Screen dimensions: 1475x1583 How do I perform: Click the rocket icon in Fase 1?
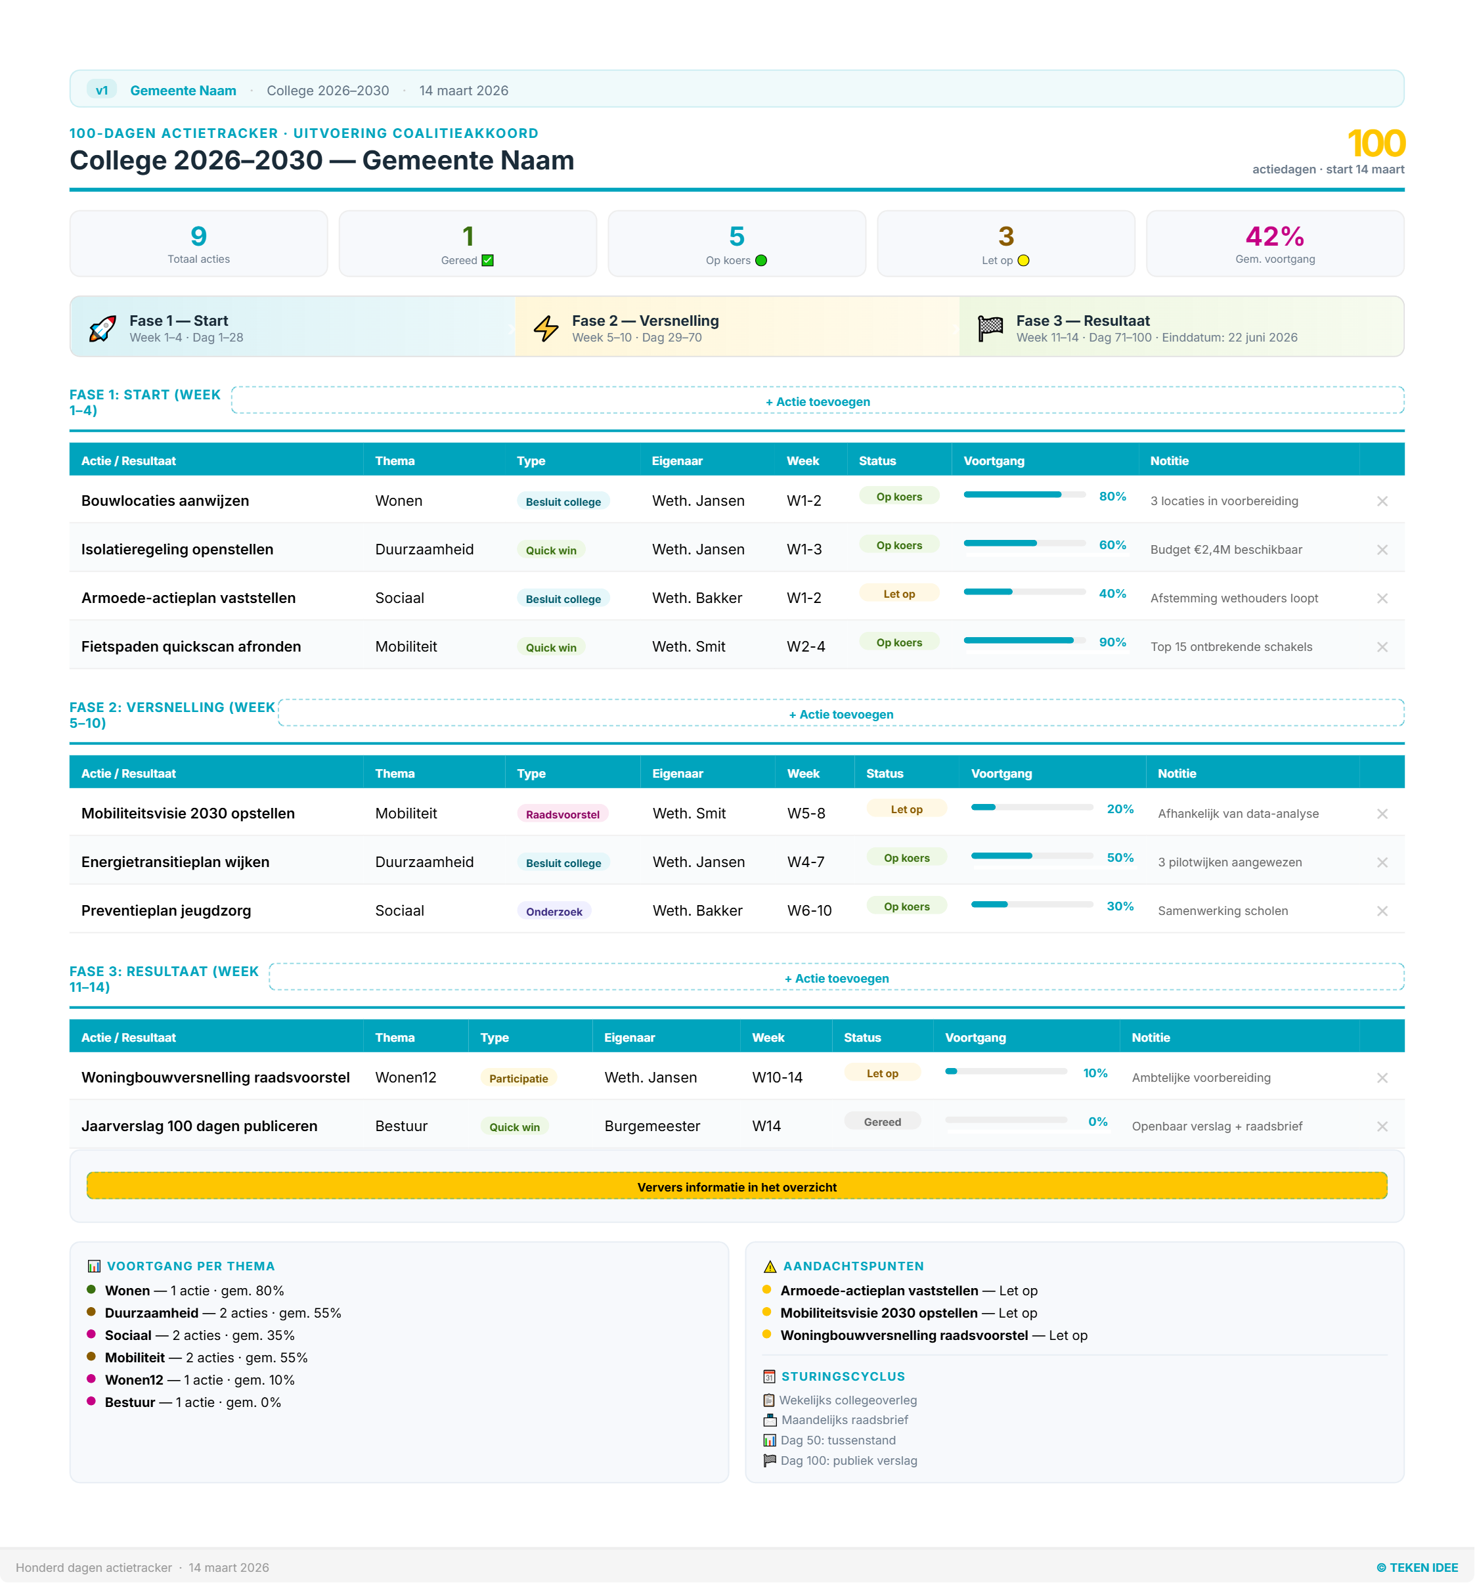point(102,328)
